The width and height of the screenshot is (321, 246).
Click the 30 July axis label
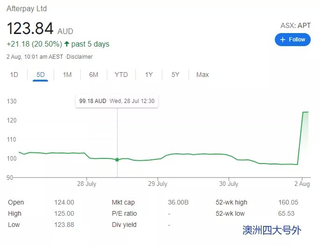(229, 184)
